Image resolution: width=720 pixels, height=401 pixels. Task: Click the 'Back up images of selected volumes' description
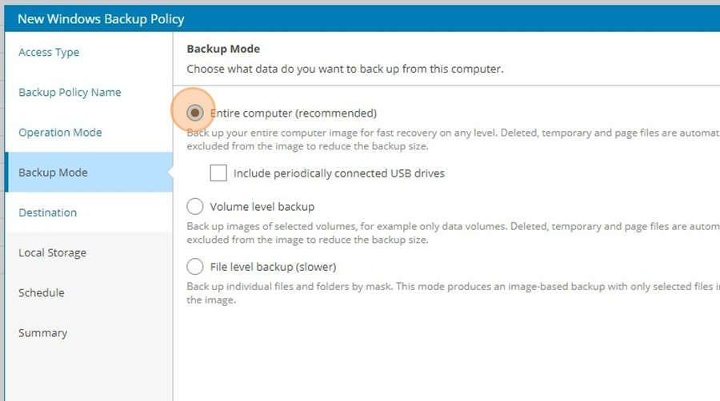[x=454, y=232]
